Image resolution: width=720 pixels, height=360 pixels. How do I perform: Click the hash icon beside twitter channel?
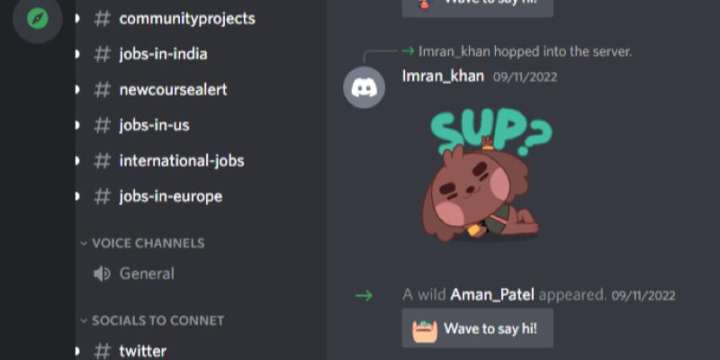[102, 351]
